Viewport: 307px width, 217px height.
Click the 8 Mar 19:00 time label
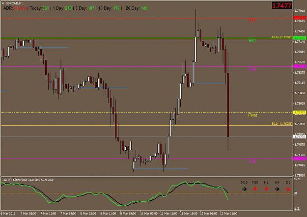pos(128,213)
